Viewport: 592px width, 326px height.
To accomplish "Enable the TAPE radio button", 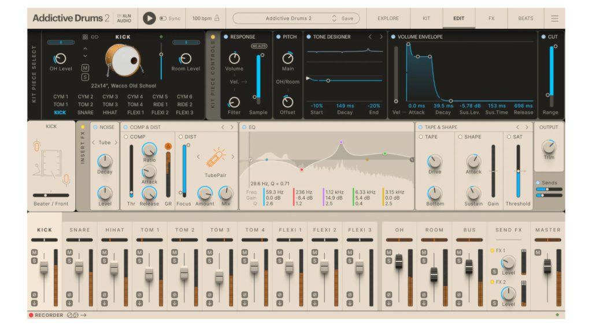I will point(421,136).
